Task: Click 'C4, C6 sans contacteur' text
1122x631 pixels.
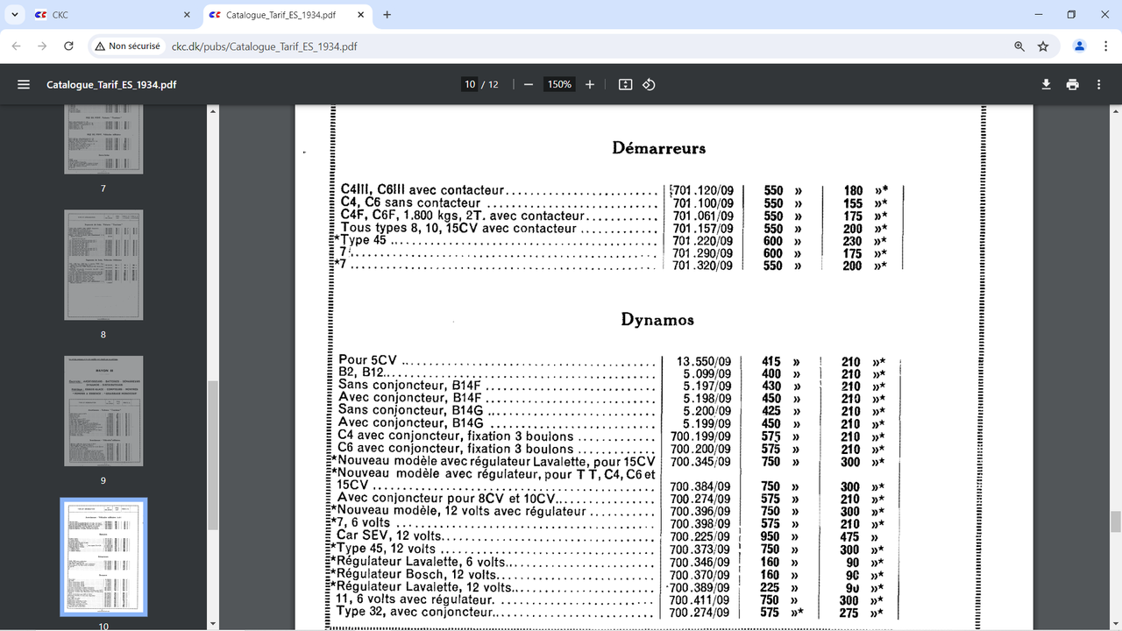Action: point(410,202)
